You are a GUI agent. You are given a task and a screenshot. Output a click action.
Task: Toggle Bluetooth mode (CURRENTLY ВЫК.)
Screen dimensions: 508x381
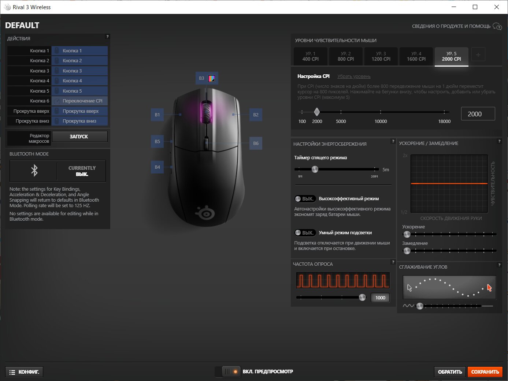(58, 171)
